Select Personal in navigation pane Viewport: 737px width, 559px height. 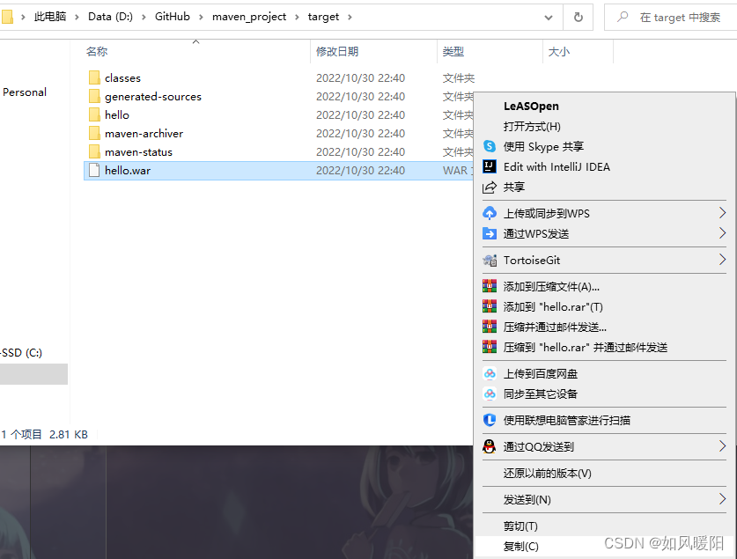click(x=25, y=92)
